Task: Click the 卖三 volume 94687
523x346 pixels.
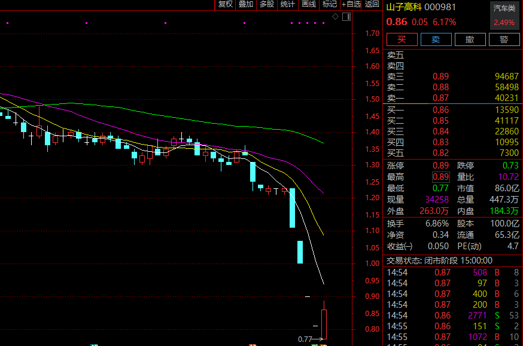Action: [x=507, y=76]
